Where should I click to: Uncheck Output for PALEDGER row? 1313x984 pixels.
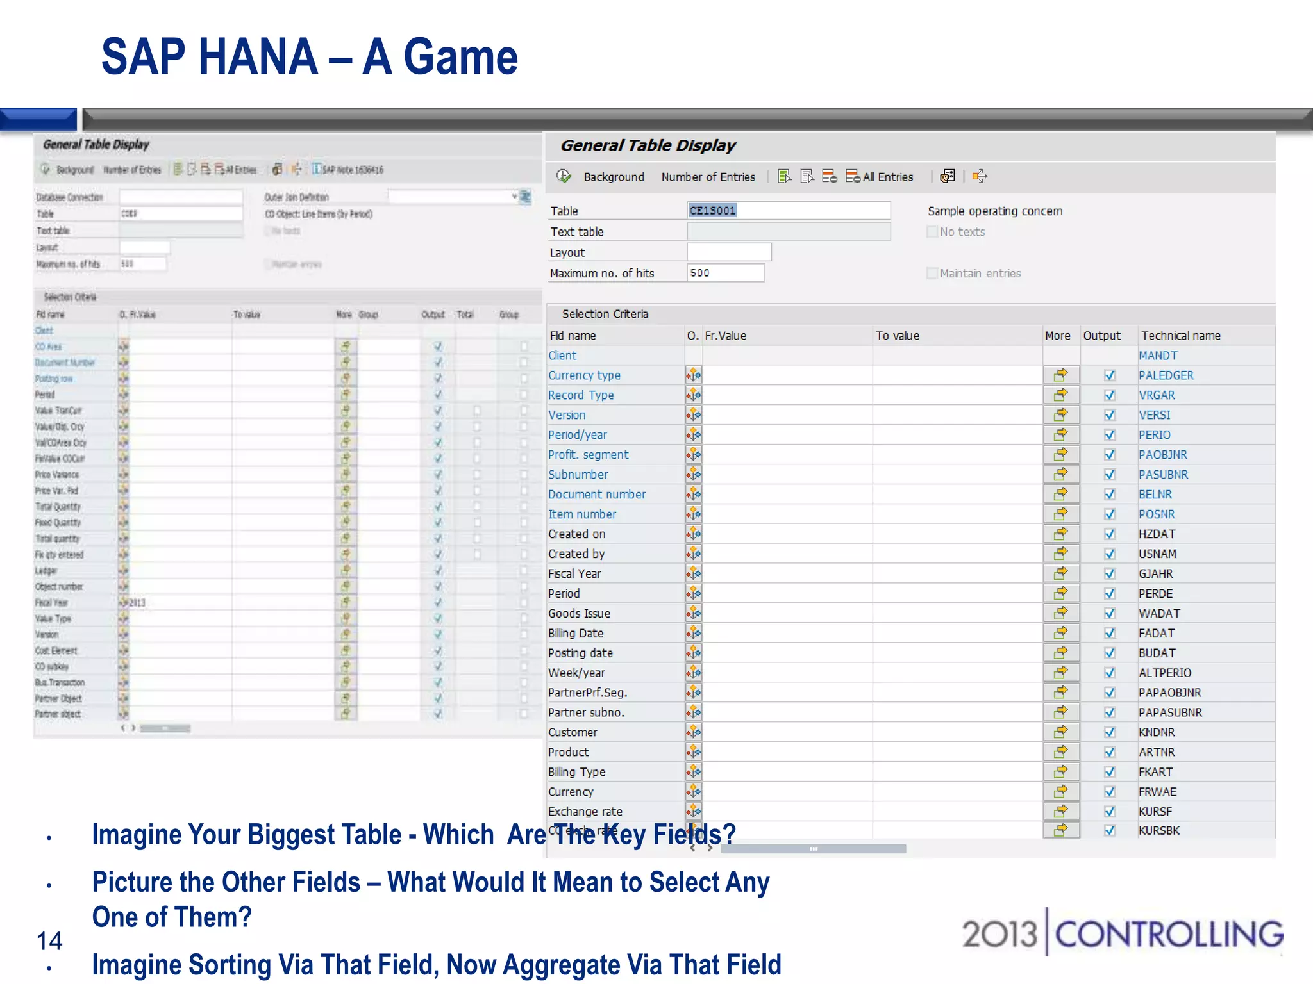[1110, 376]
